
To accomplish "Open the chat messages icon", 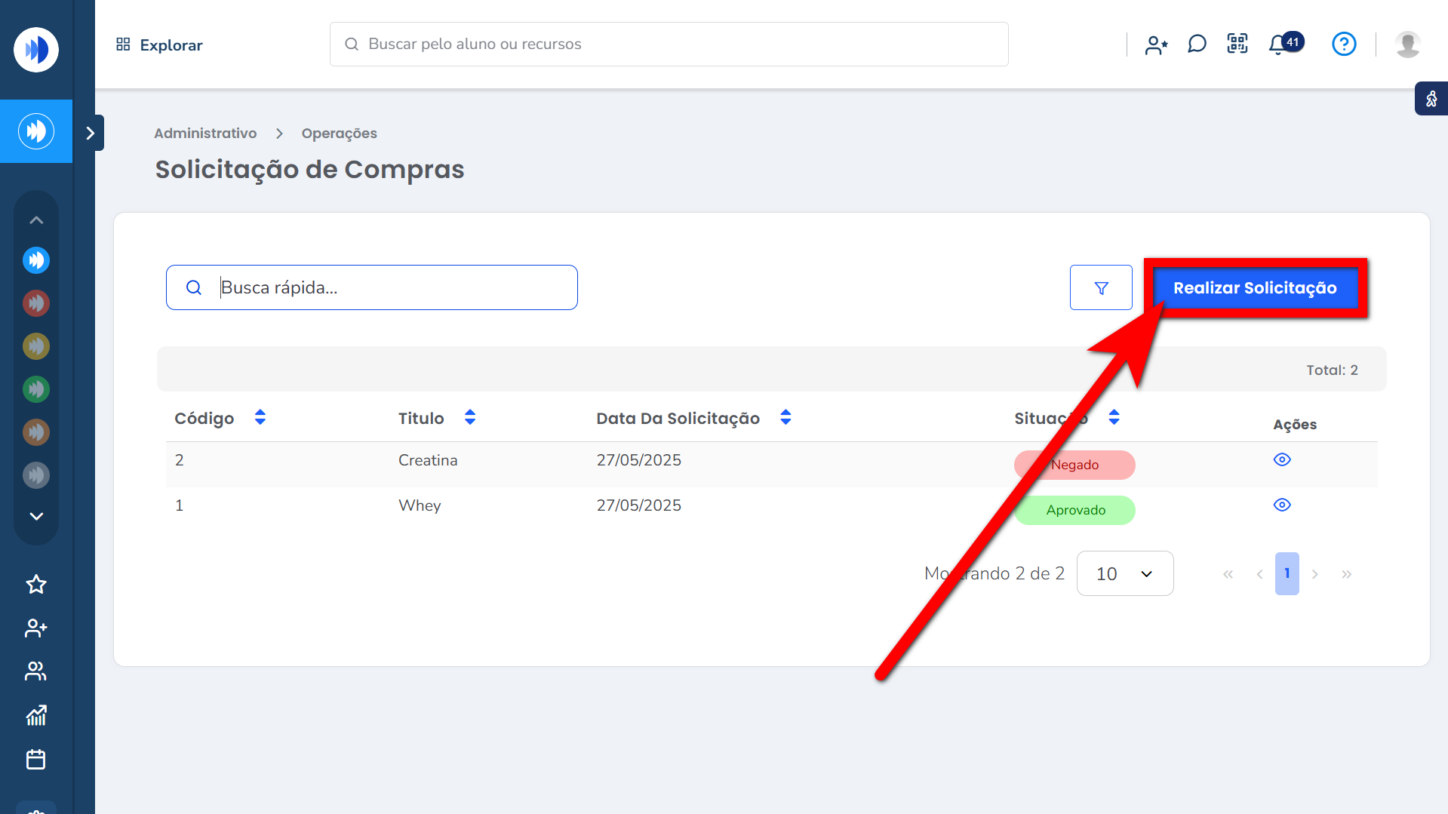I will tap(1197, 45).
